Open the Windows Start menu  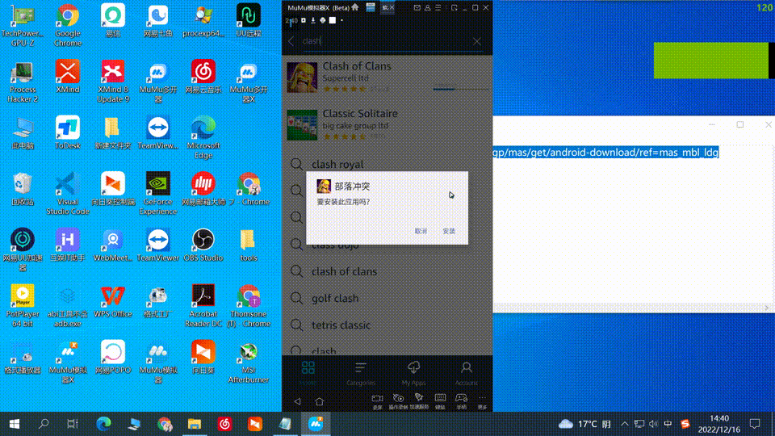point(15,424)
